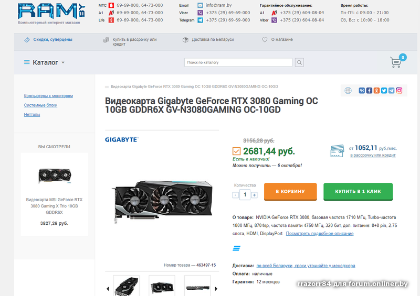
Task: Click 'Посмотреть подробное описание' link
Action: (320, 234)
